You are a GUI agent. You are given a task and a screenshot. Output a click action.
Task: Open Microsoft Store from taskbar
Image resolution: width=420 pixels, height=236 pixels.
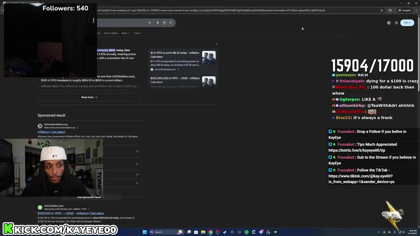196,232
